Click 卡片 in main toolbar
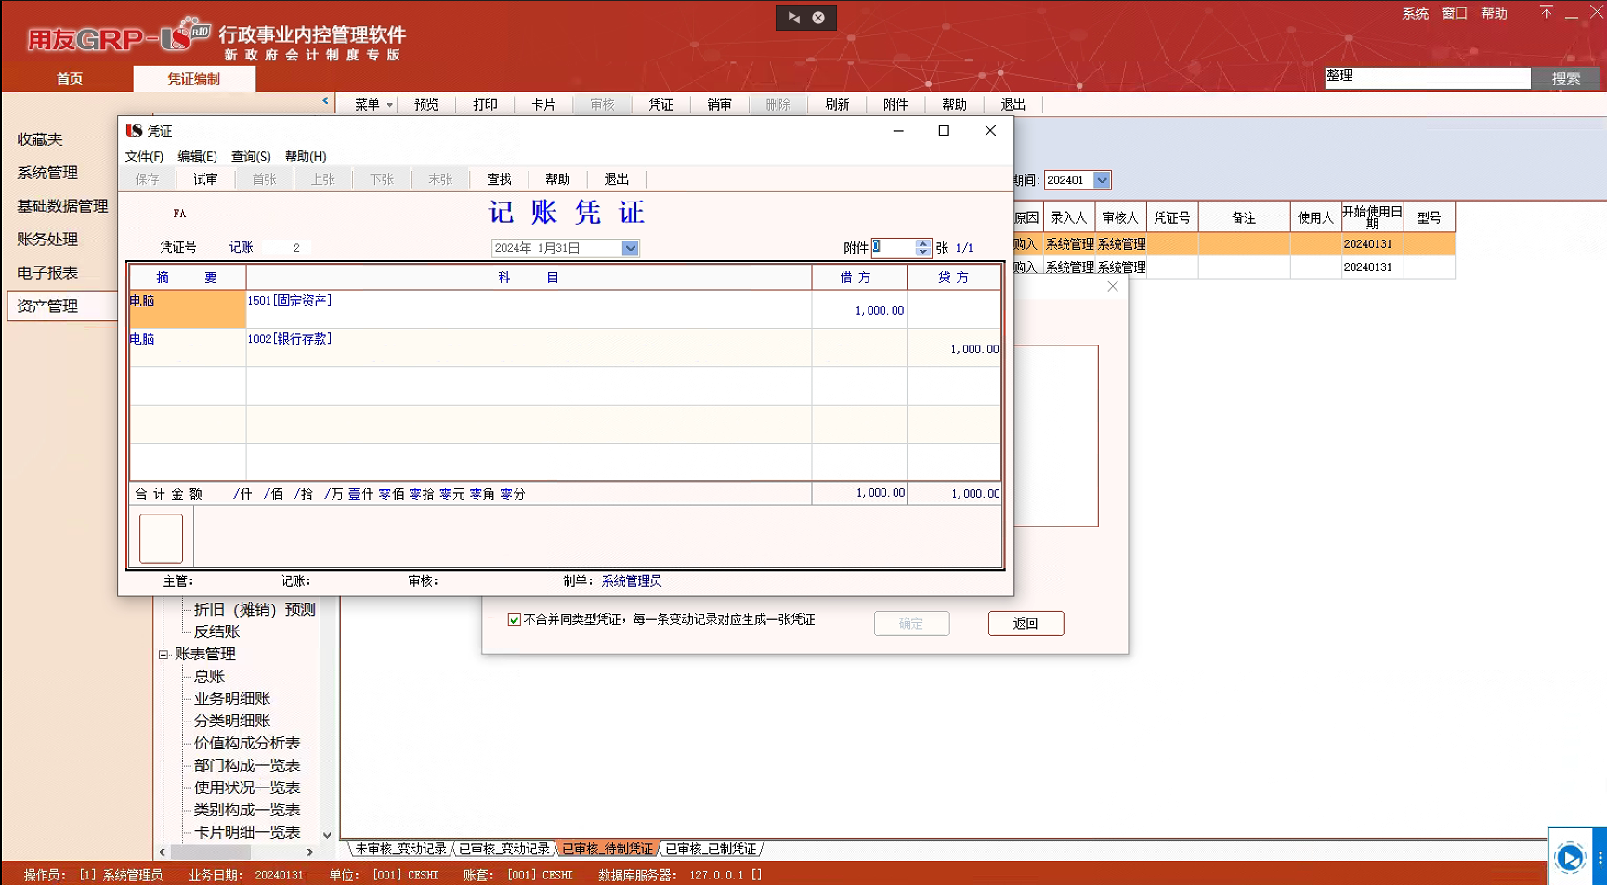 tap(543, 104)
